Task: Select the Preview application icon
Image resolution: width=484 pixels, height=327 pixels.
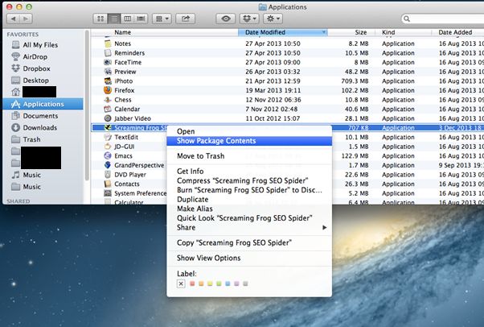Action: 108,72
